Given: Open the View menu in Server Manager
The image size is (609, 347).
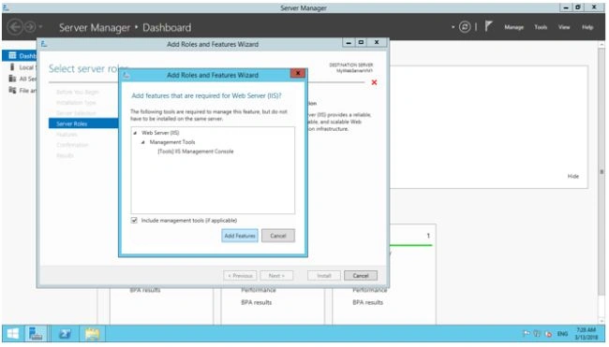Looking at the screenshot, I should point(564,27).
